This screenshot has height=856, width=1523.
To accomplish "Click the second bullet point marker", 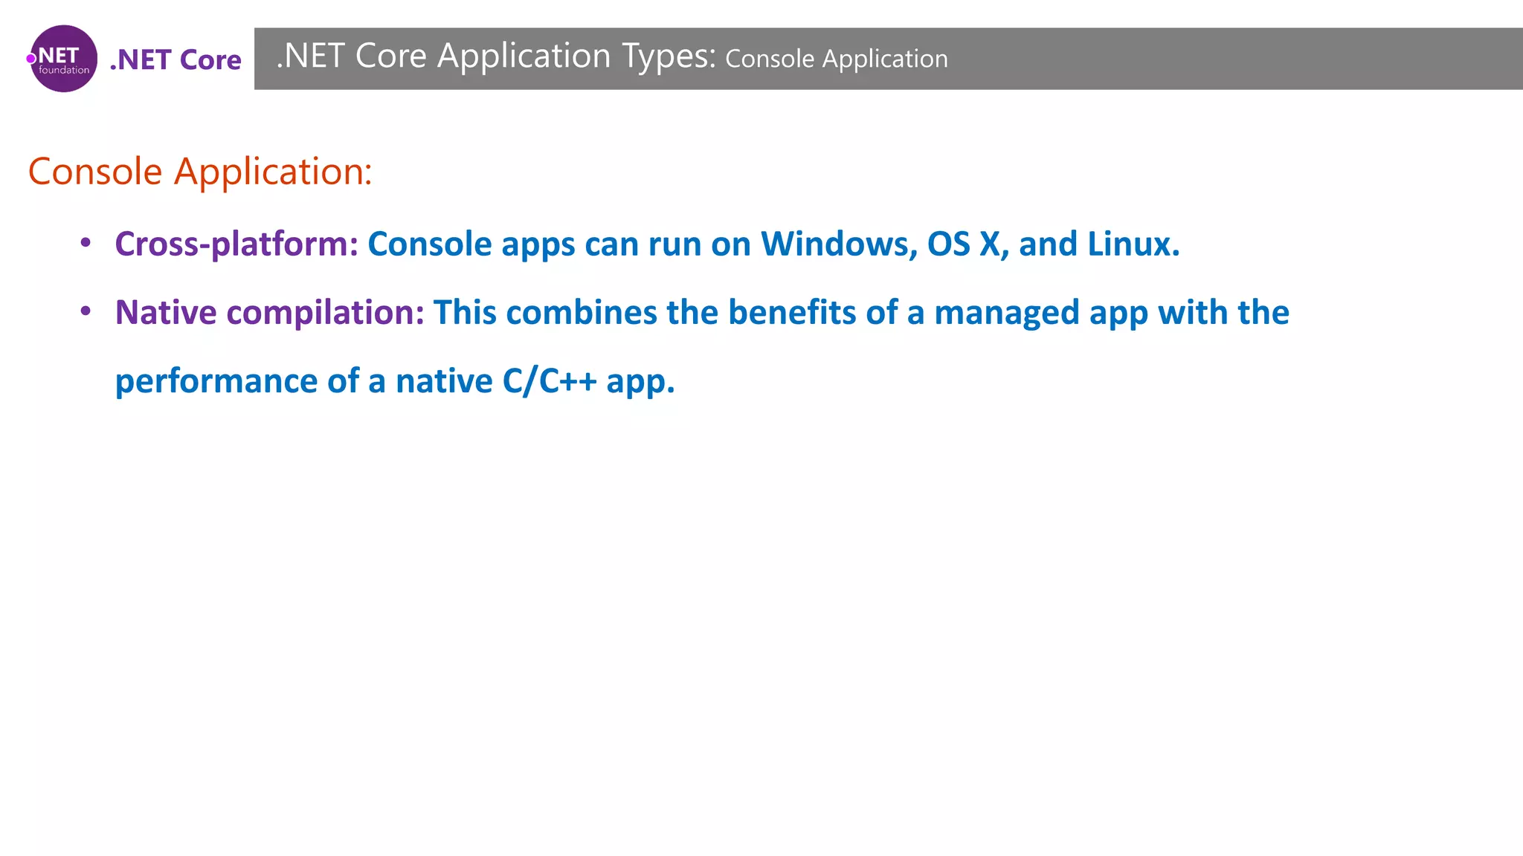I will click(x=86, y=311).
